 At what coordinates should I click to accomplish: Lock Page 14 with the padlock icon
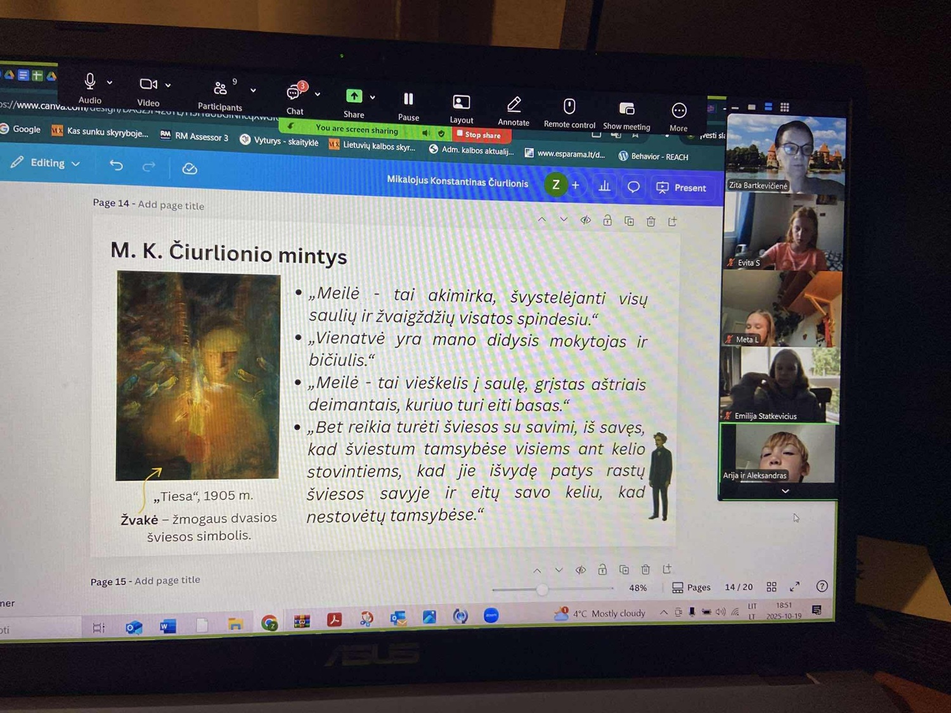pos(607,221)
